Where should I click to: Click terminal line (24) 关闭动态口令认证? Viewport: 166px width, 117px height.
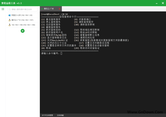pyautogui.click(x=54, y=43)
